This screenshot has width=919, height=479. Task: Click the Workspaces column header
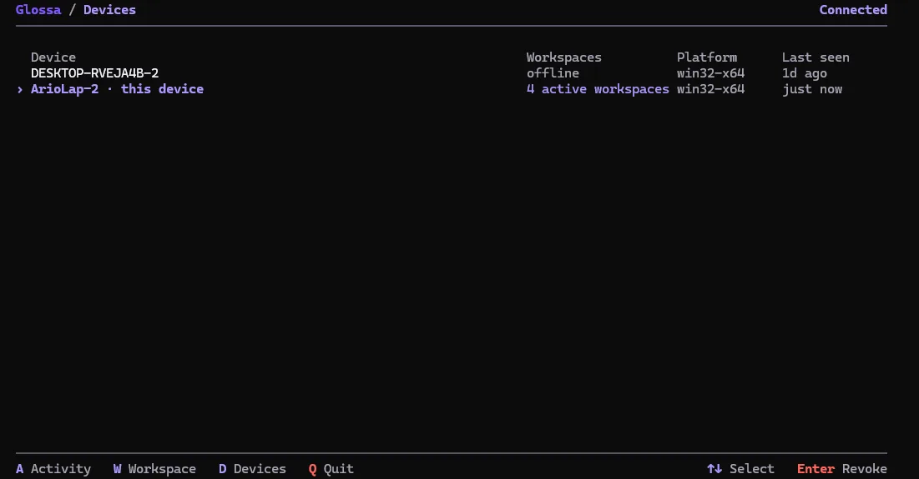coord(563,57)
